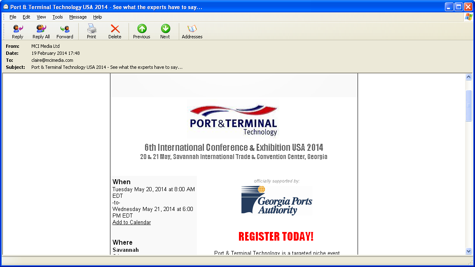This screenshot has width=475, height=267.
Task: Open the Message menu
Action: point(78,17)
